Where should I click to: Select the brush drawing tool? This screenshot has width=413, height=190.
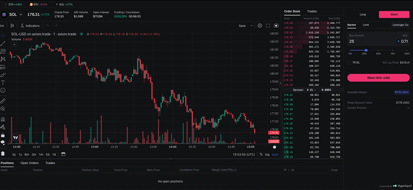tap(3, 75)
